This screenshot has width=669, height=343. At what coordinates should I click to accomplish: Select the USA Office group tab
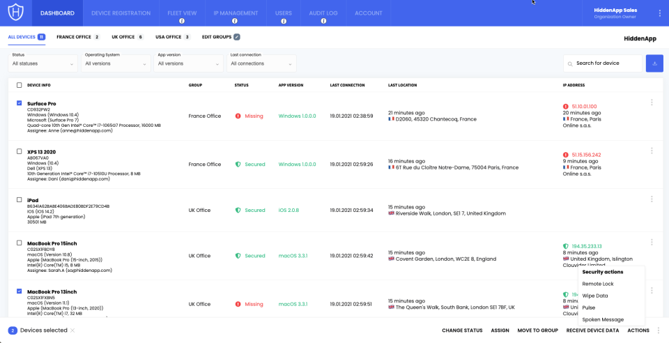click(173, 37)
